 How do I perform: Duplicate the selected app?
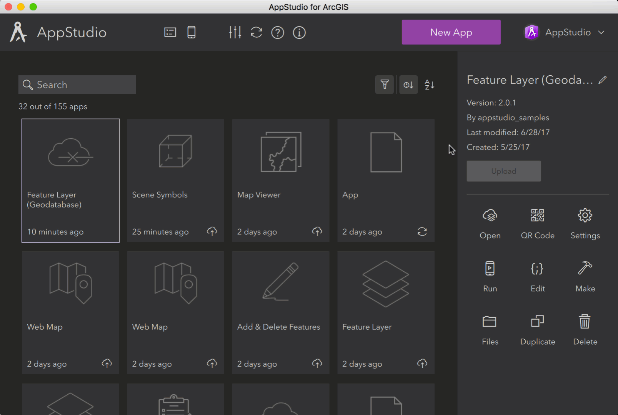point(537,329)
